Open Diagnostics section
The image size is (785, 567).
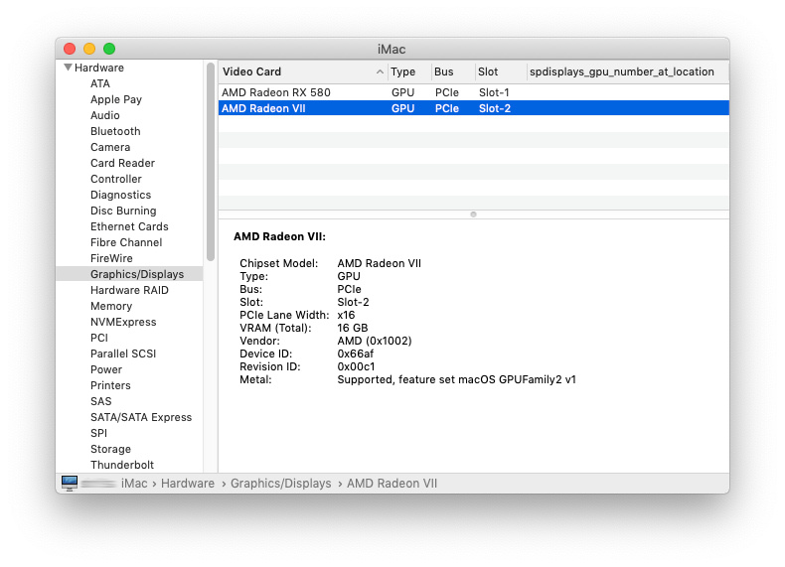click(120, 196)
